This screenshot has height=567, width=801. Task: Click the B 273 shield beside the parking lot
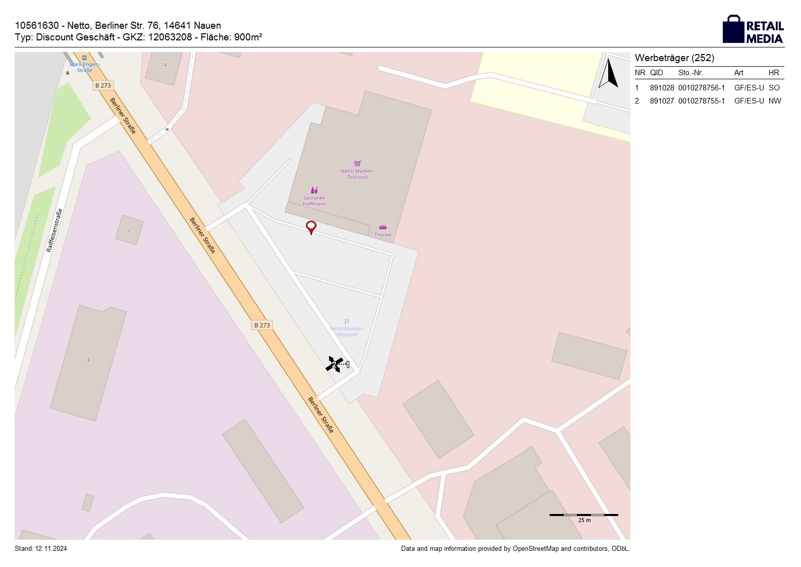[x=262, y=325]
